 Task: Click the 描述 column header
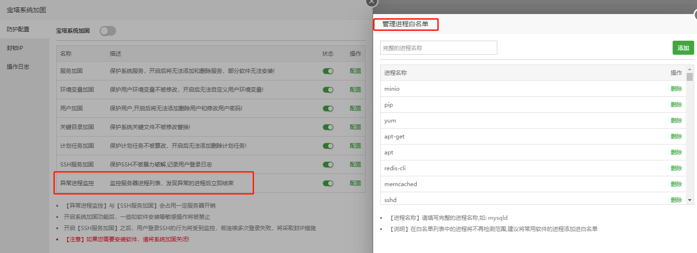pos(115,54)
